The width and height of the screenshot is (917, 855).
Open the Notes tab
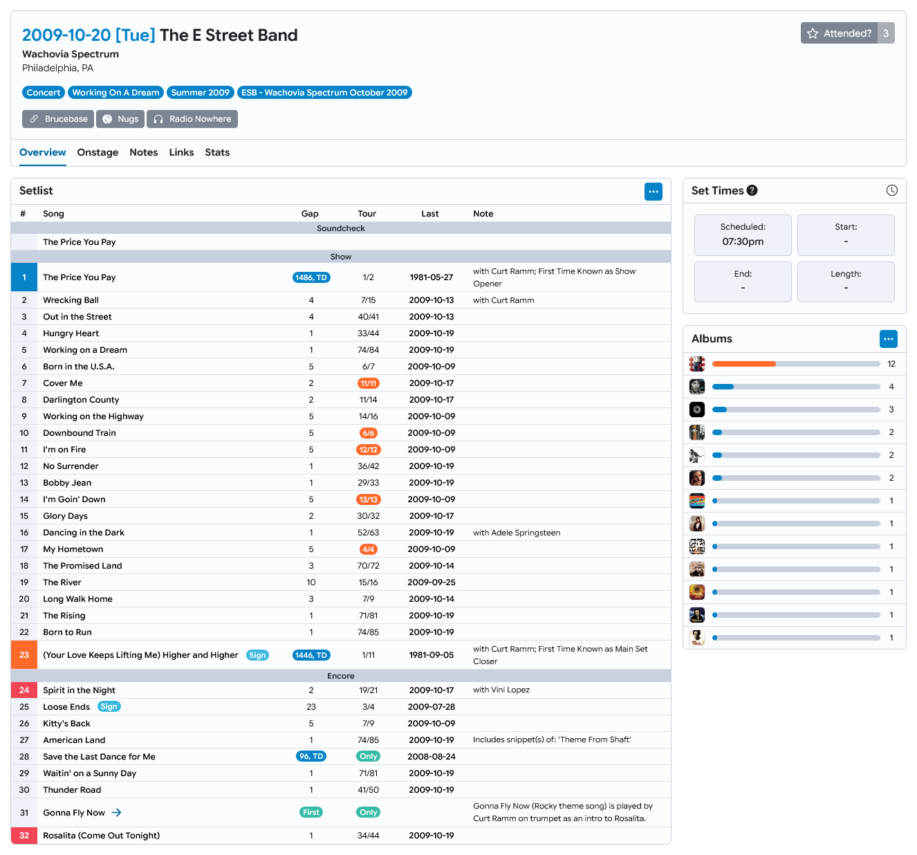pos(144,152)
